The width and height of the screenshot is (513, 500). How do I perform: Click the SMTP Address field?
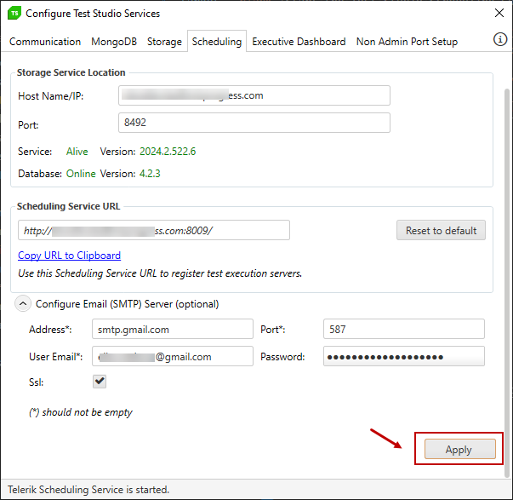point(173,329)
